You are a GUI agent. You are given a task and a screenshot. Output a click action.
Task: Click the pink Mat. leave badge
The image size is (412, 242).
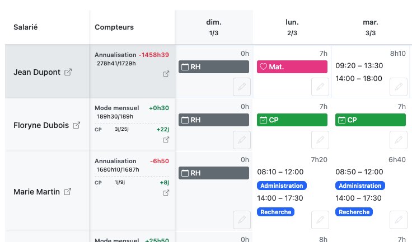[x=292, y=67]
